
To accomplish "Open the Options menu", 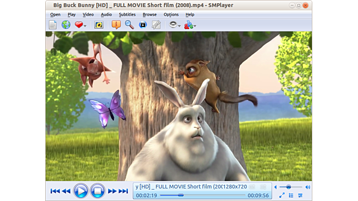I will tap(171, 14).
